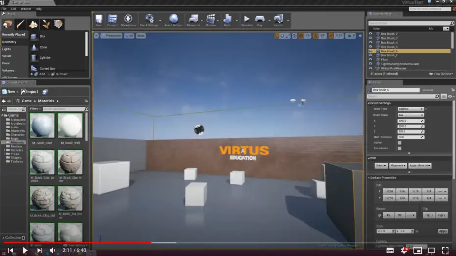Open the BSP Select dropdown
Screen dimensions: 456x256
click(380, 166)
